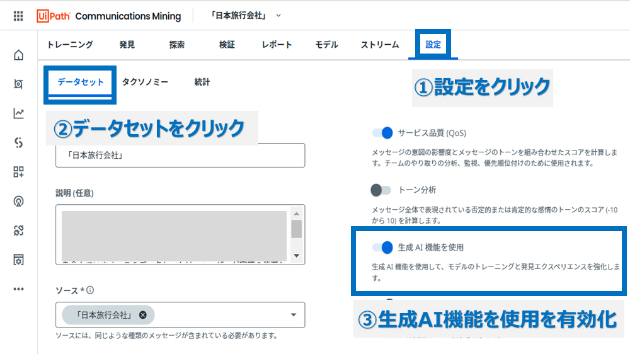
Task: Expand more options ellipsis in sidebar
Action: [18, 289]
